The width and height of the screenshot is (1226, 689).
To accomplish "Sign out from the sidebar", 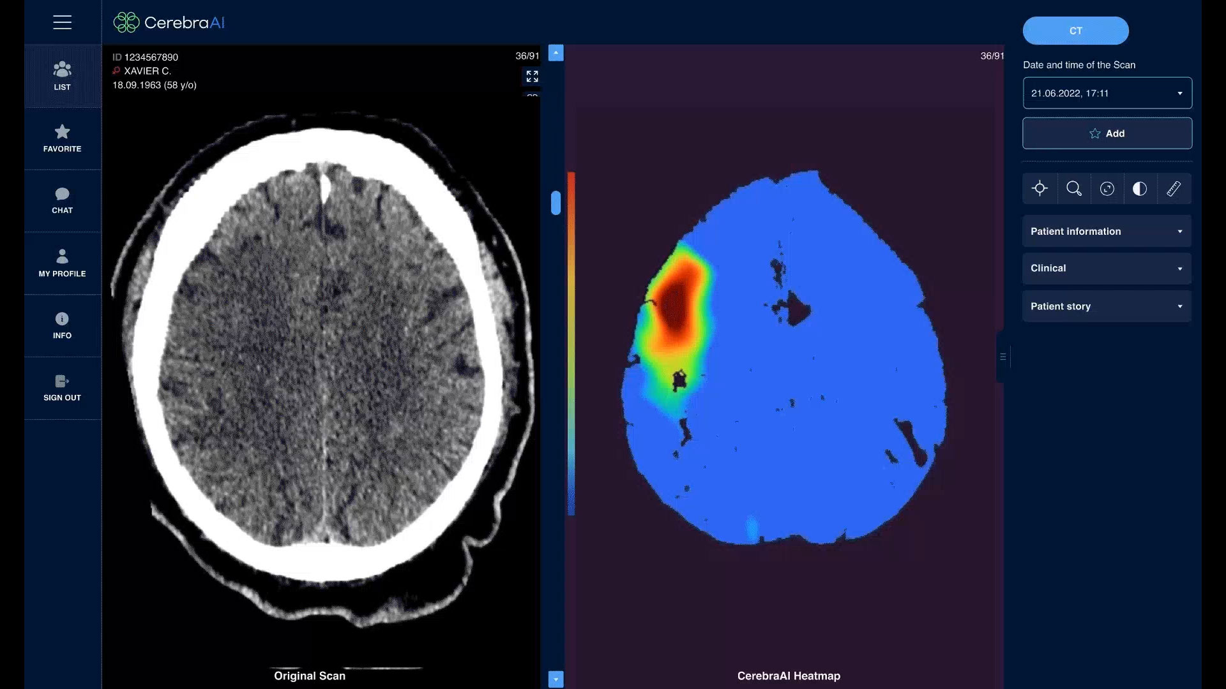I will pyautogui.click(x=62, y=388).
